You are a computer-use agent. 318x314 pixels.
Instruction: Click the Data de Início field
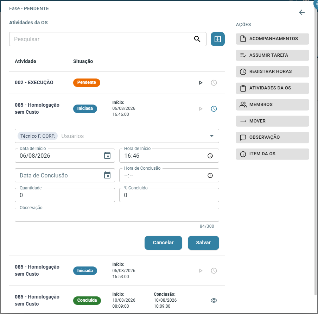[x=65, y=156]
